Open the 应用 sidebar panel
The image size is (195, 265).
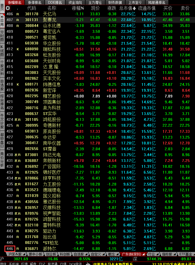(x=2, y=21)
